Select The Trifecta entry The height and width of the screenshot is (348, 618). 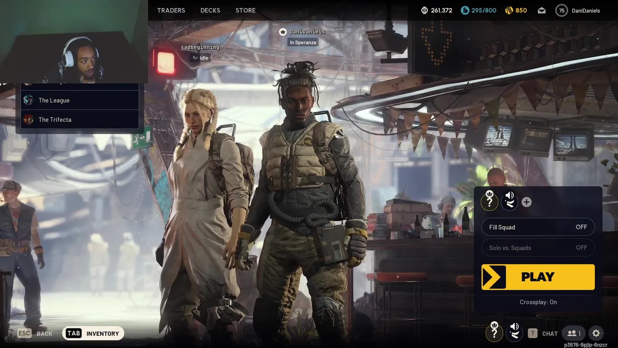pyautogui.click(x=80, y=119)
